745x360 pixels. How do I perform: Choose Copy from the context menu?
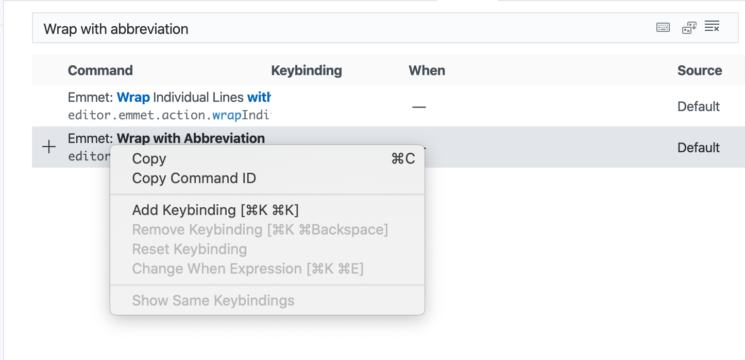click(x=149, y=159)
